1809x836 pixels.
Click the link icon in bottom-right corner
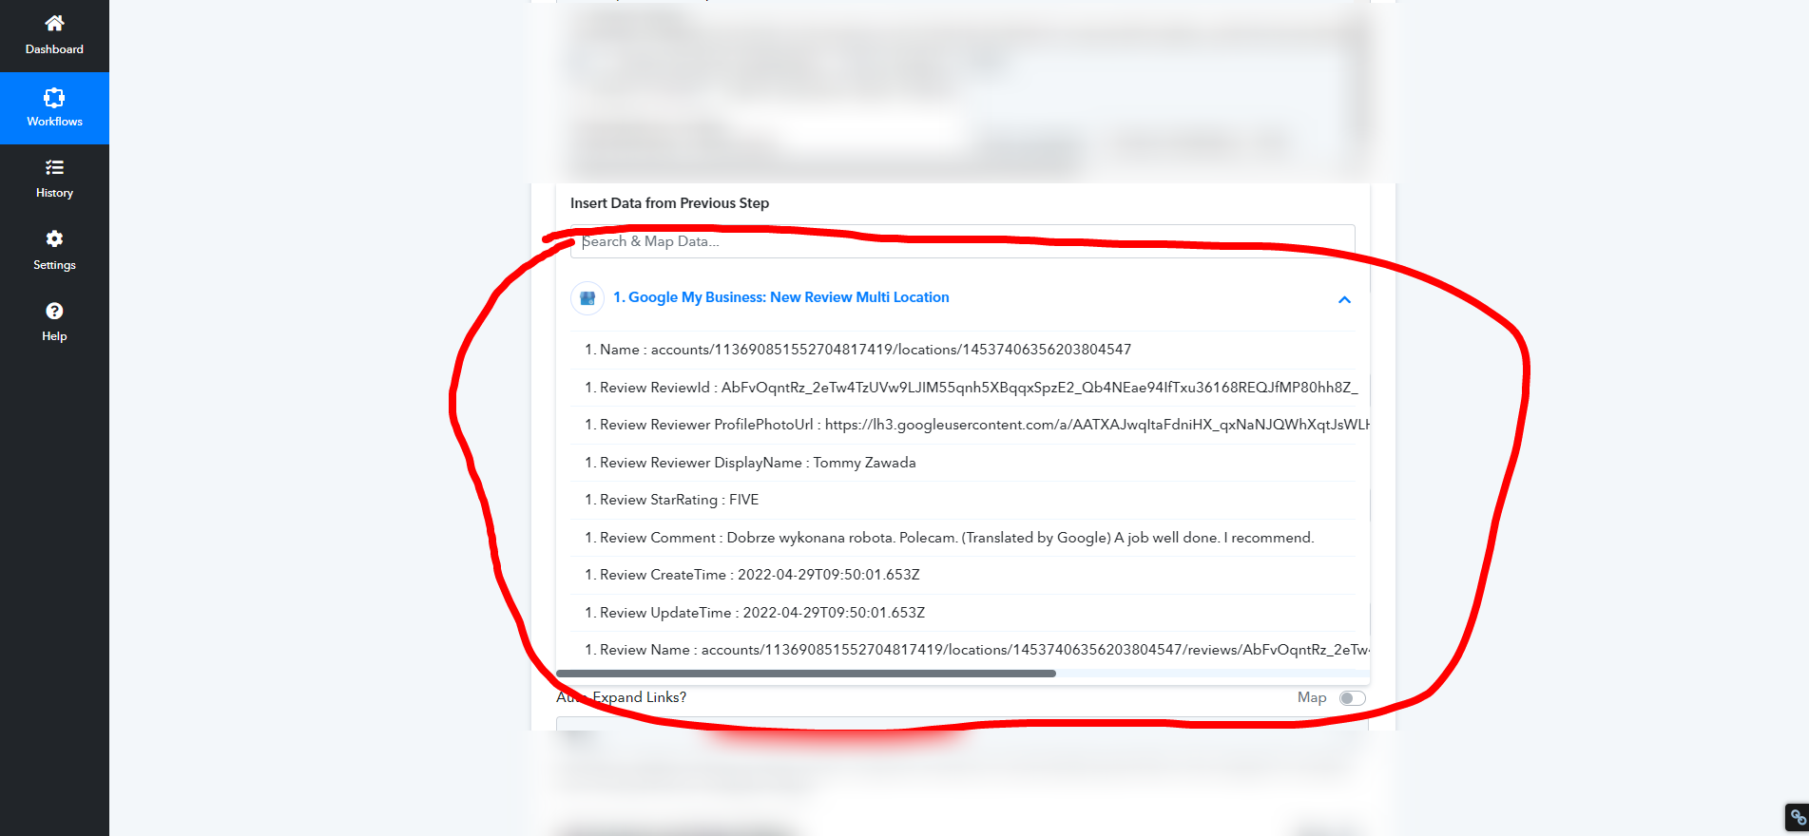pyautogui.click(x=1797, y=817)
